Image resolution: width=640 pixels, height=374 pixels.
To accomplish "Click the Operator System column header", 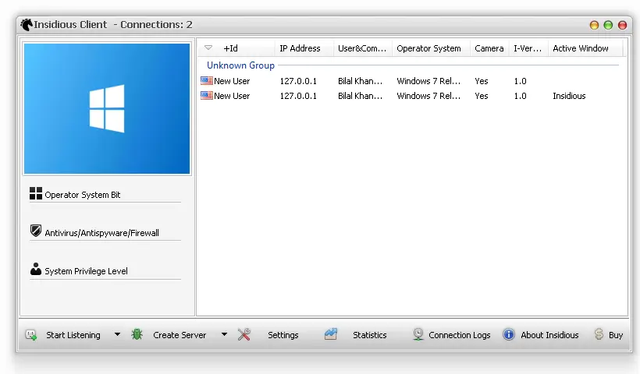I will (428, 48).
